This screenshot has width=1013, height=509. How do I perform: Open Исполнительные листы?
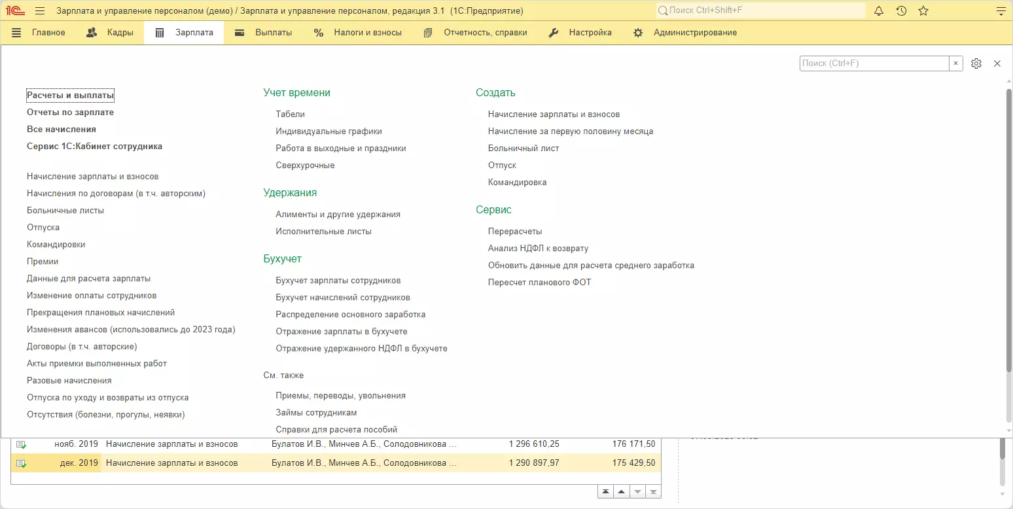click(323, 232)
